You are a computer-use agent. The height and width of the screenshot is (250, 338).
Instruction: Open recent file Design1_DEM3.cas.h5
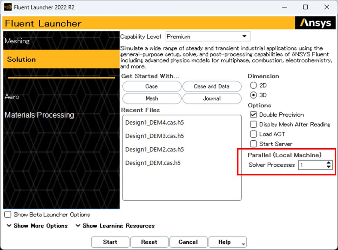154,136
